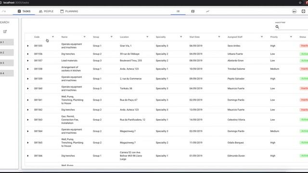The image size is (308, 173).
Task: Click status badge of row 081555
Action: (x=304, y=46)
